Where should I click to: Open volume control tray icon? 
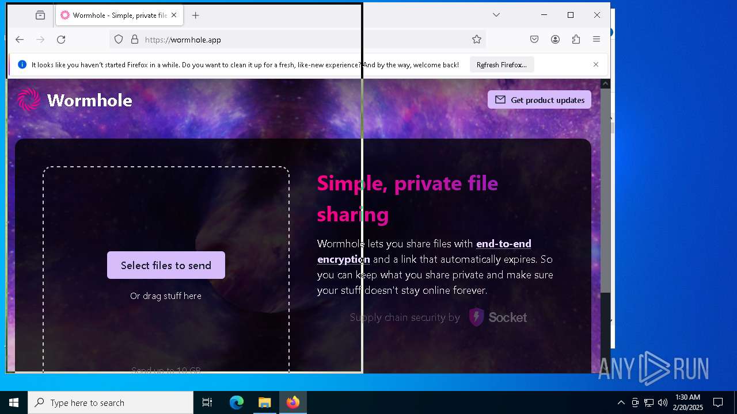(x=663, y=402)
